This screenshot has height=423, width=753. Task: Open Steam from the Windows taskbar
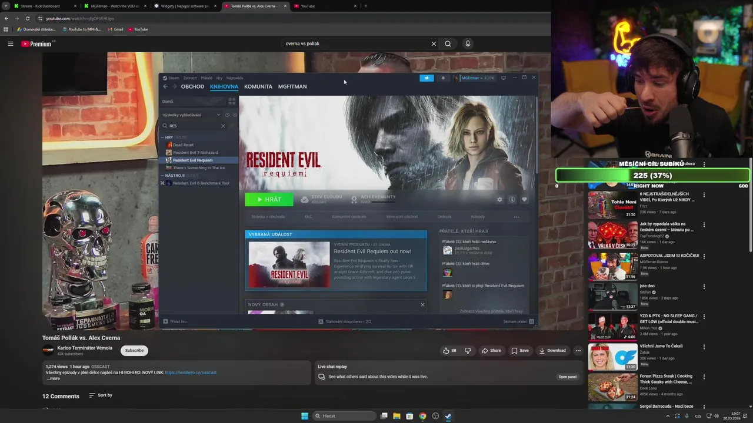(448, 416)
